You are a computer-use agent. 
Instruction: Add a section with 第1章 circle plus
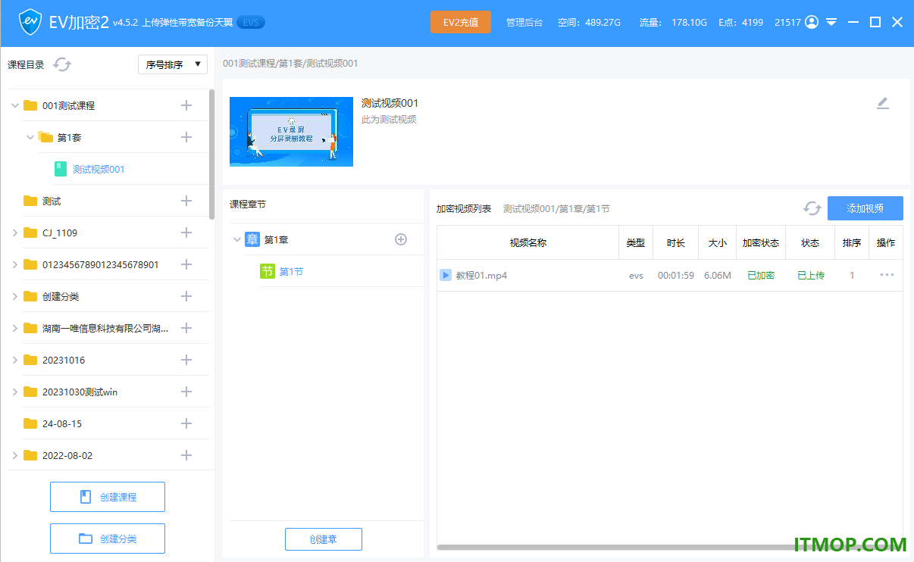coord(401,239)
